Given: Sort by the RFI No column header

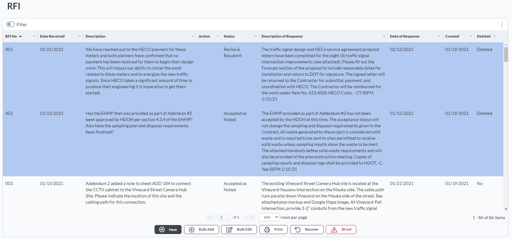Looking at the screenshot, I should [11, 36].
